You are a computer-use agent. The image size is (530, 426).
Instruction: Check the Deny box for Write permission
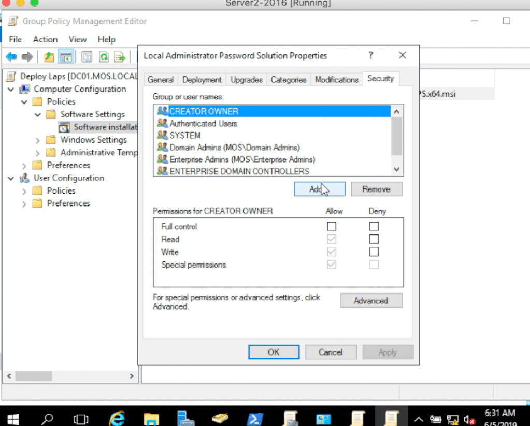[374, 252]
